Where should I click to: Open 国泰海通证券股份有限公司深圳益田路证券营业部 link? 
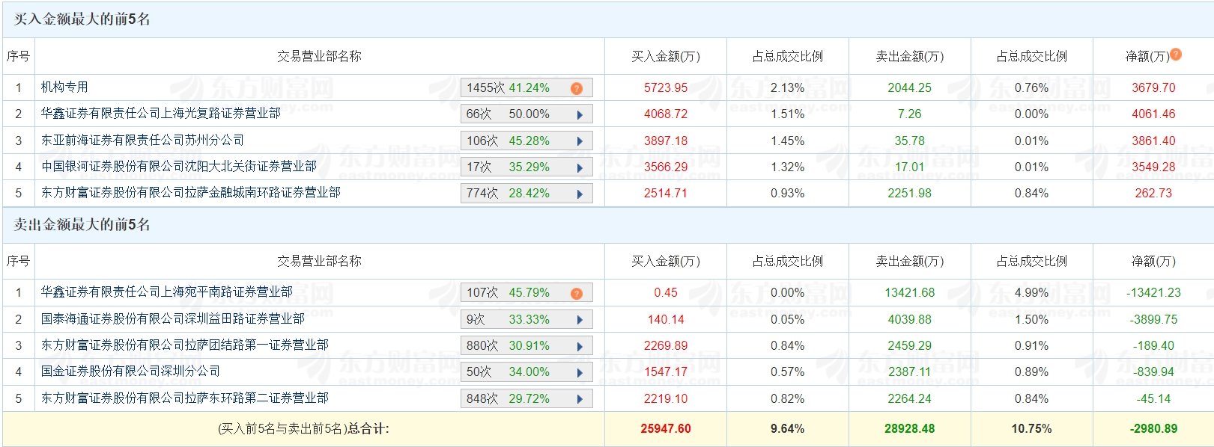[x=173, y=319]
